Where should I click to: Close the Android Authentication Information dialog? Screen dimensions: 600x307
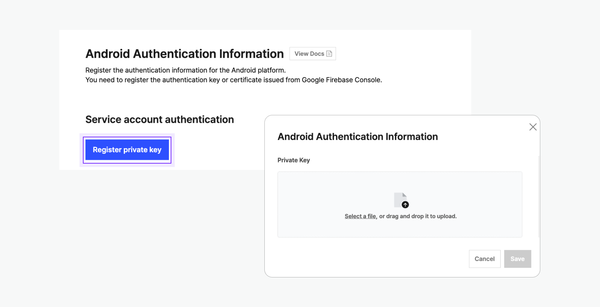pyautogui.click(x=532, y=127)
